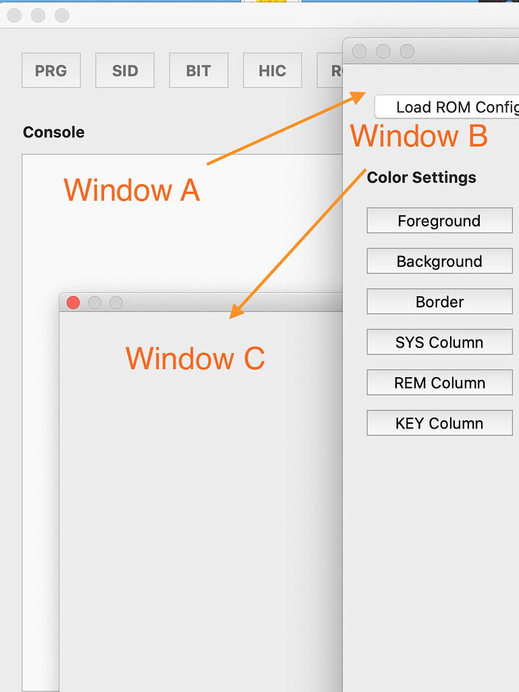Select the BIT format button
The image size is (519, 692).
point(198,70)
